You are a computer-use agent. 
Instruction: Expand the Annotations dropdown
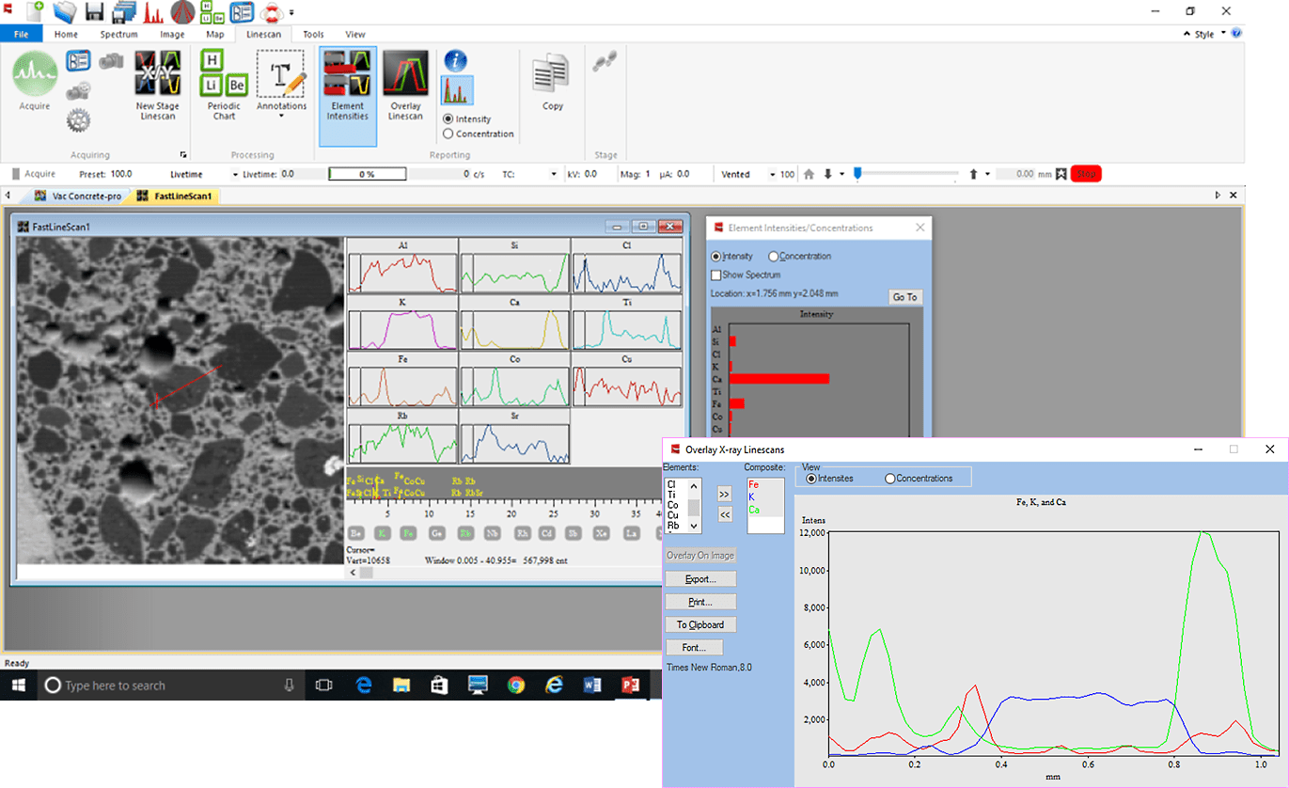pyautogui.click(x=282, y=117)
